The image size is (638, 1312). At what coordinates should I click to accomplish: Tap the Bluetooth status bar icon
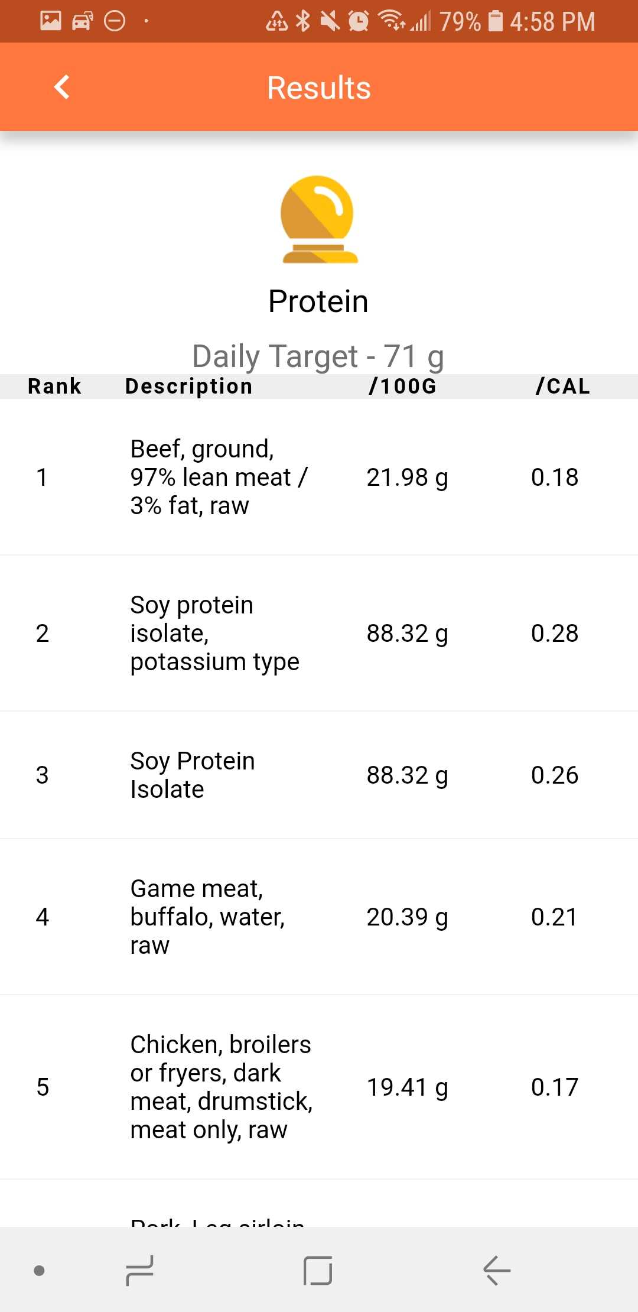(303, 21)
